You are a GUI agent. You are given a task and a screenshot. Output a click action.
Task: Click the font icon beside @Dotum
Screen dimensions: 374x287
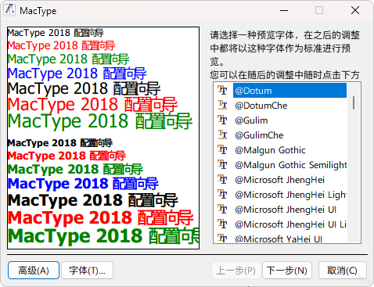222,90
